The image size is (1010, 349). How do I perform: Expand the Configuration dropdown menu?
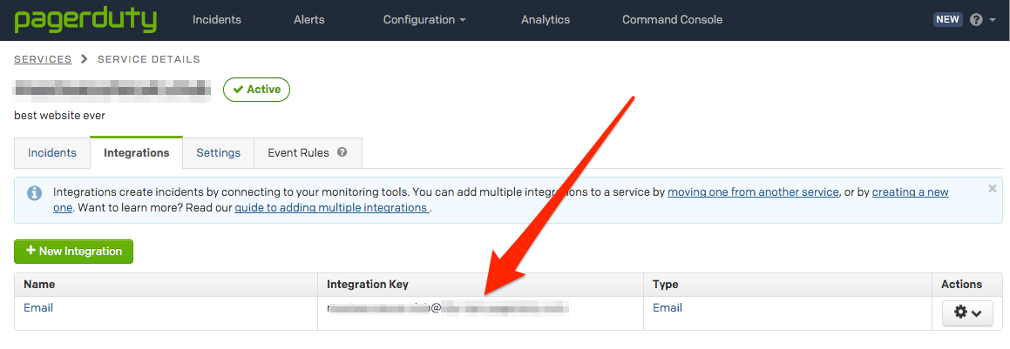tap(424, 20)
